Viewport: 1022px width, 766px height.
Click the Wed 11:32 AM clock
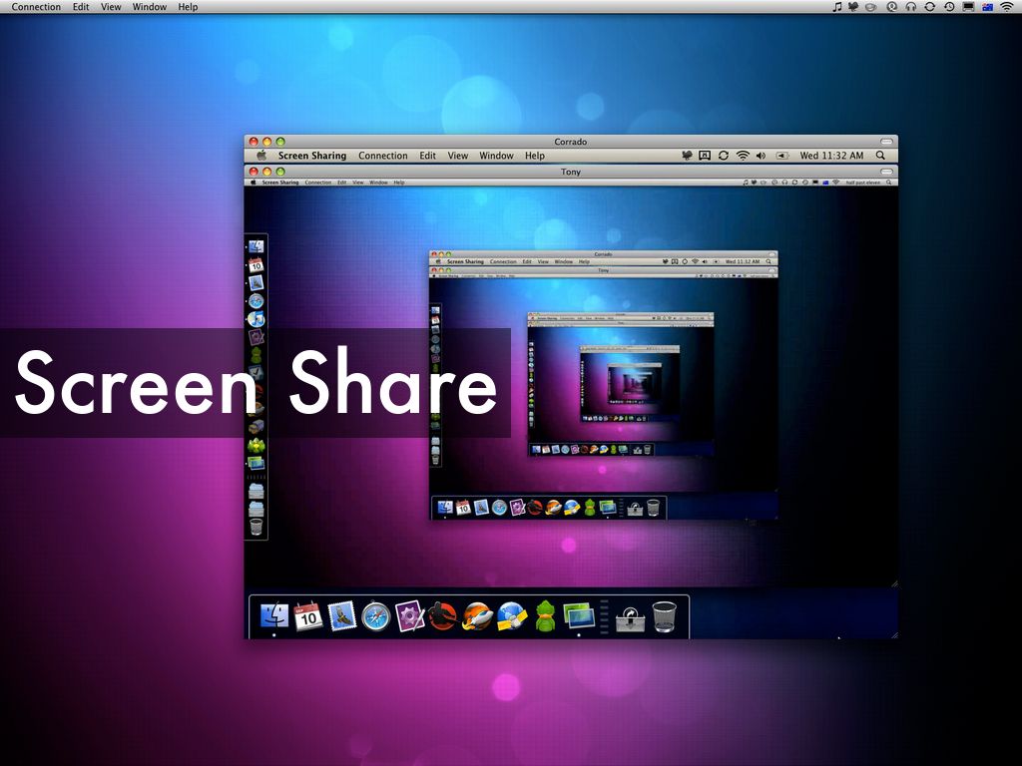pyautogui.click(x=831, y=156)
